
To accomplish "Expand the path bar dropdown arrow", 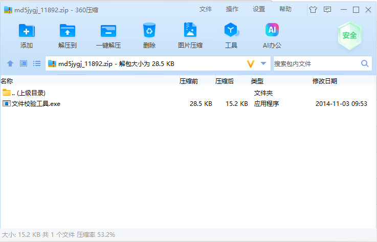I will (x=263, y=63).
